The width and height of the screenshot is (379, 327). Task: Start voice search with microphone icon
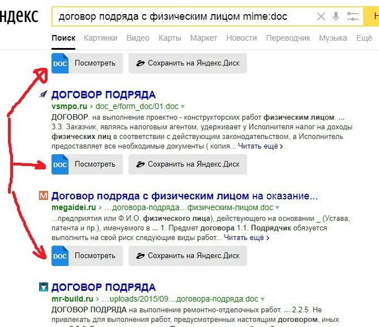click(336, 16)
